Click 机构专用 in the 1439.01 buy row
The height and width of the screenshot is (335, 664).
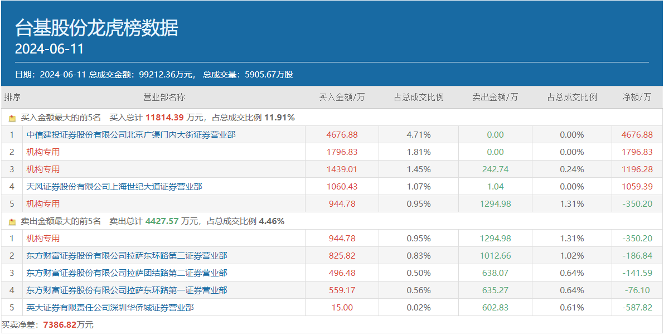click(43, 169)
